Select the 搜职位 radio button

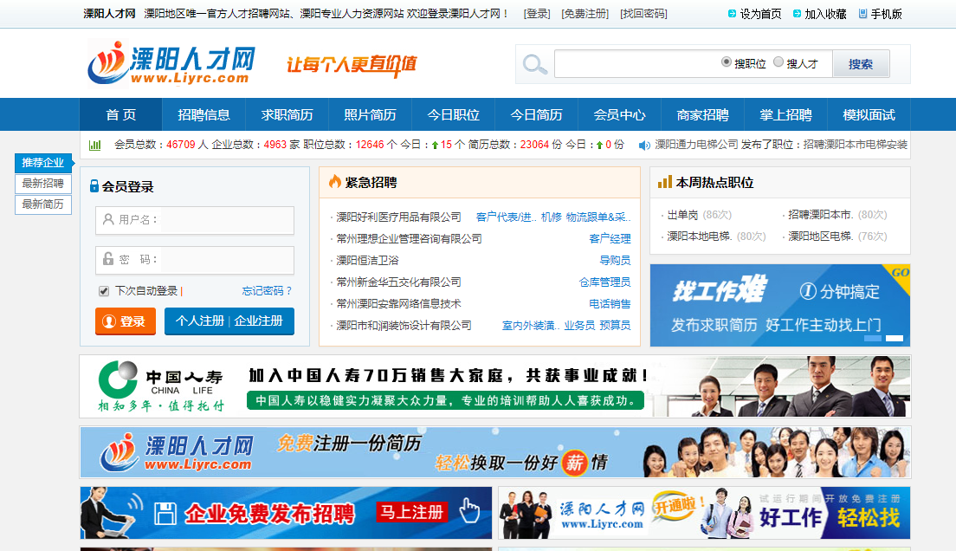tap(727, 62)
